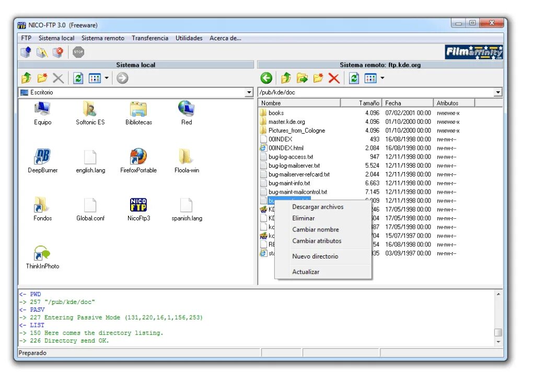Expand the Escritorio local path dropdown
Screen dimensions: 533x388
tap(249, 92)
